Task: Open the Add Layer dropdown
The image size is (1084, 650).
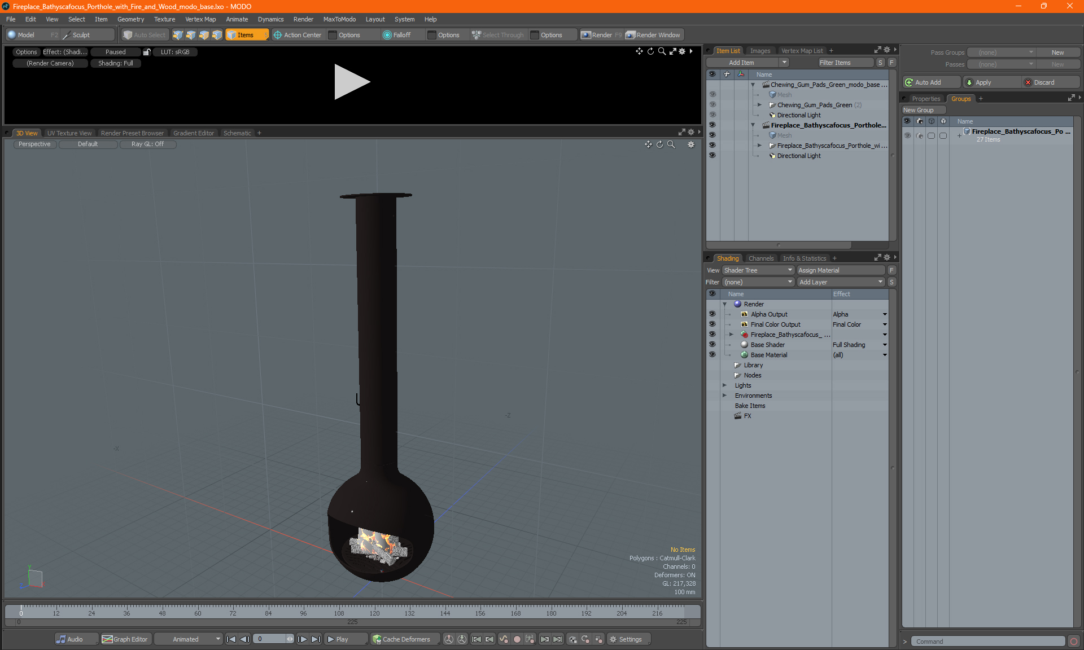Action: point(841,282)
